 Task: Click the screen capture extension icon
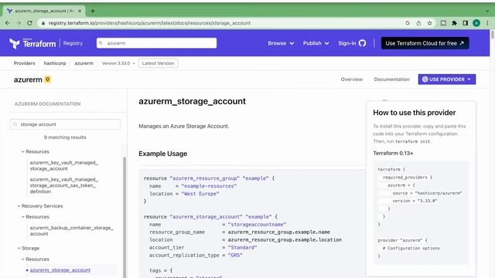pos(443,23)
